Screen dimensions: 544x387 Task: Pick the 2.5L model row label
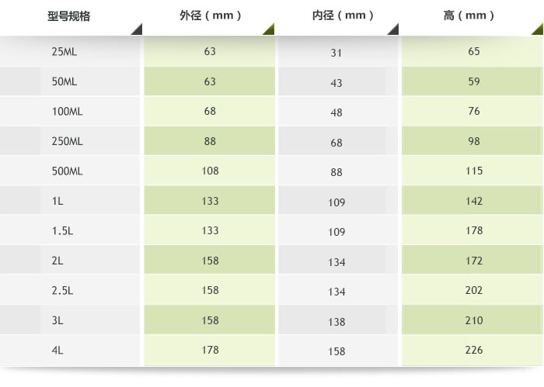[62, 291]
